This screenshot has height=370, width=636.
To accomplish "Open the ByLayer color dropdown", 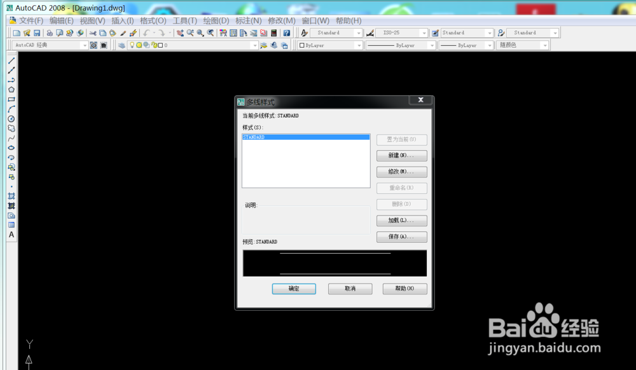I will [359, 45].
